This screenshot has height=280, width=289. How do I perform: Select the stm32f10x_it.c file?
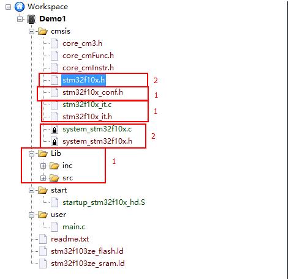click(87, 105)
